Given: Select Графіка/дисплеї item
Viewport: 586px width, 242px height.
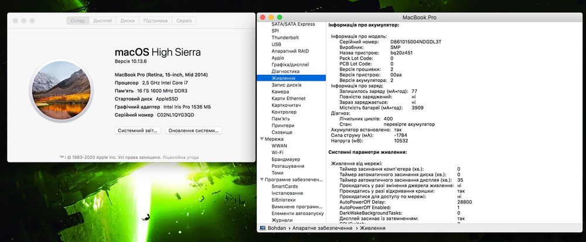Looking at the screenshot, I should point(290,64).
